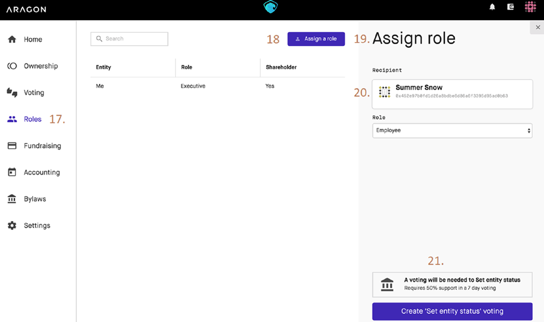Screen dimensions: 544x322
Task: Click the Settings gear icon
Action: pos(12,226)
